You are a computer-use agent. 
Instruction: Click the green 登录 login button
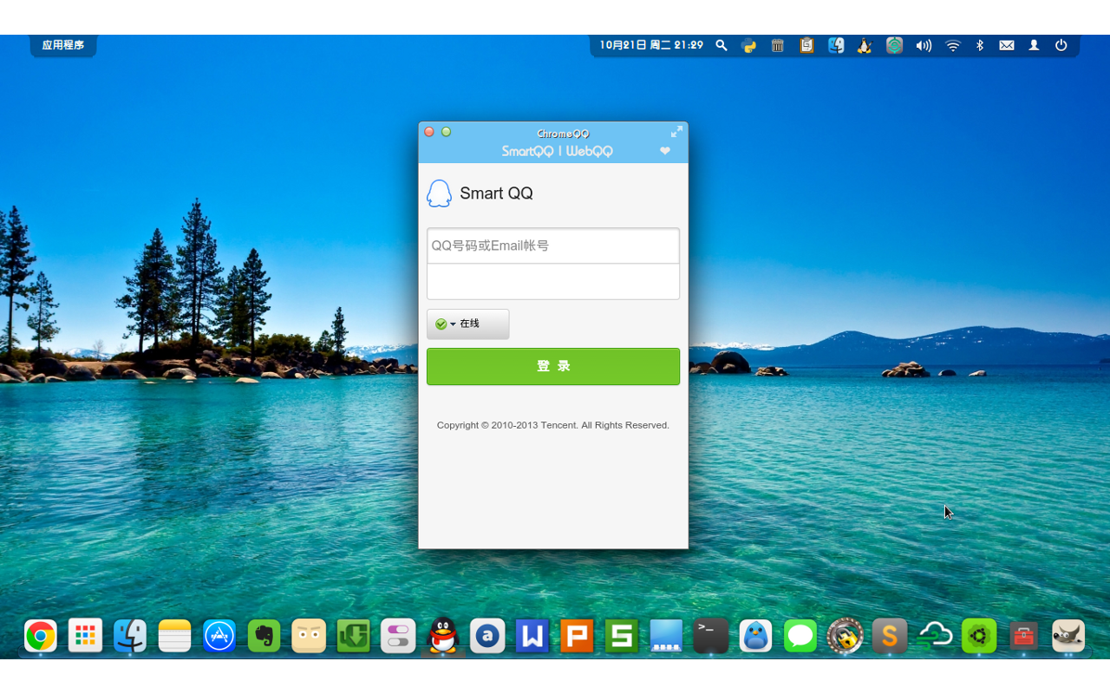(x=553, y=366)
